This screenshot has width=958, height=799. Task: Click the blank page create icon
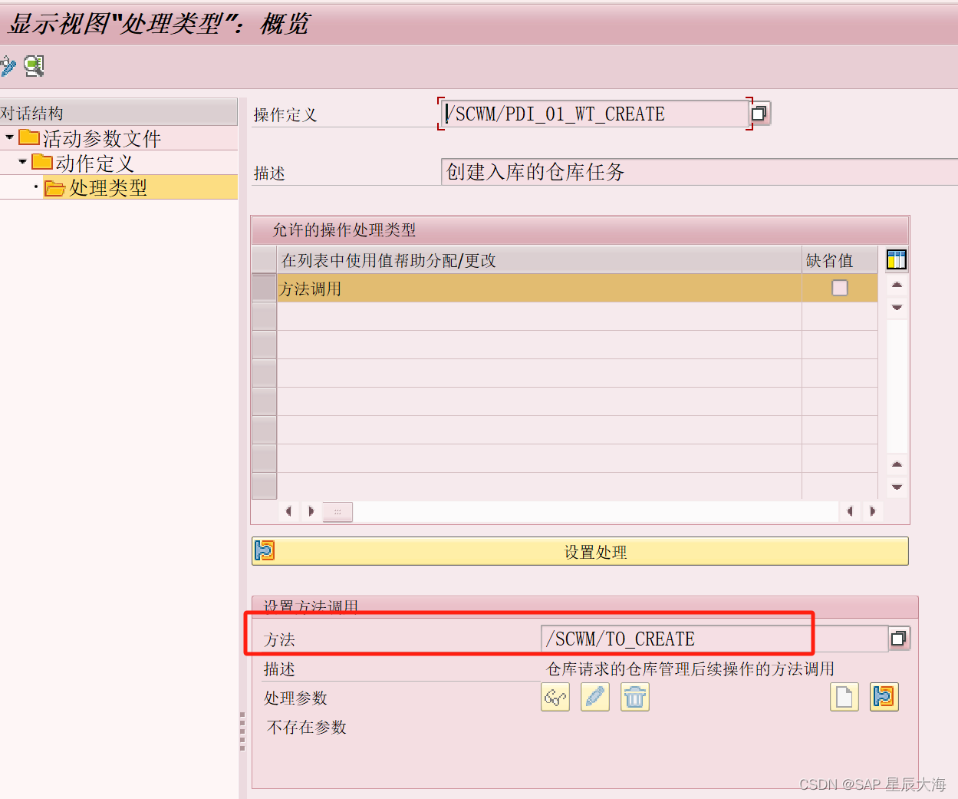844,697
